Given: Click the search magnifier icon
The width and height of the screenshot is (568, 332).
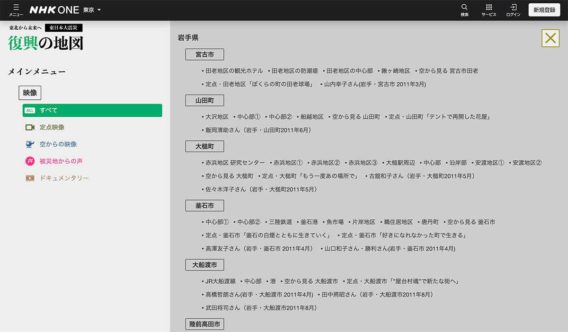Looking at the screenshot, I should point(464,8).
